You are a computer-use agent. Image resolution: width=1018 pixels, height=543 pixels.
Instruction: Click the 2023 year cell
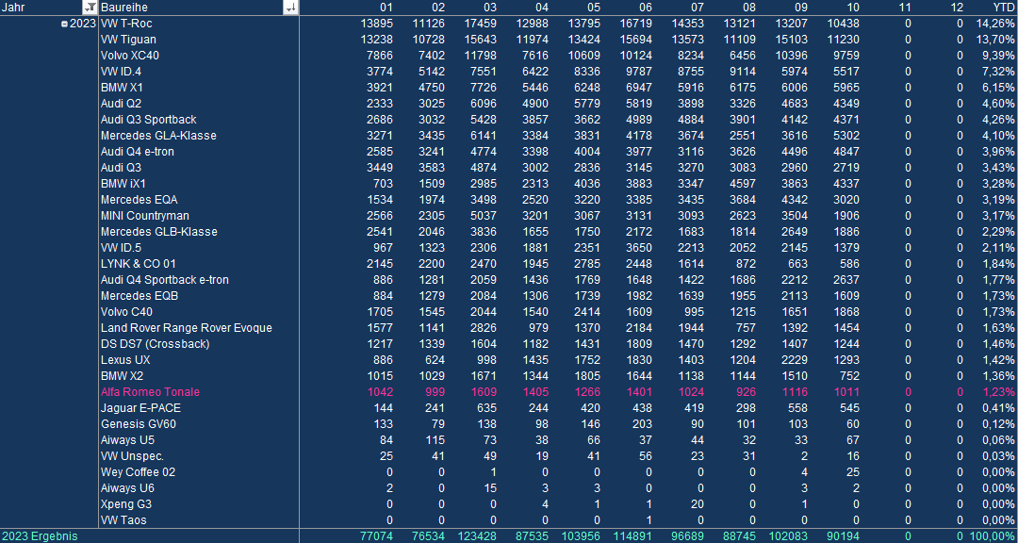pyautogui.click(x=82, y=24)
